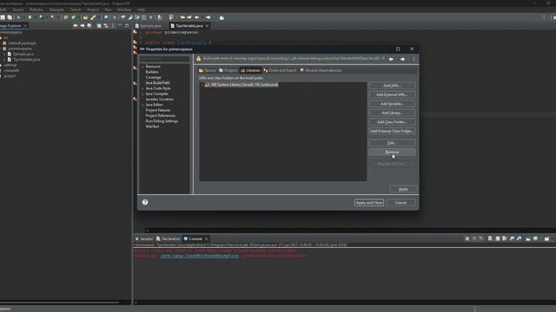Open the Navigate menu in Eclipse

coord(56,10)
